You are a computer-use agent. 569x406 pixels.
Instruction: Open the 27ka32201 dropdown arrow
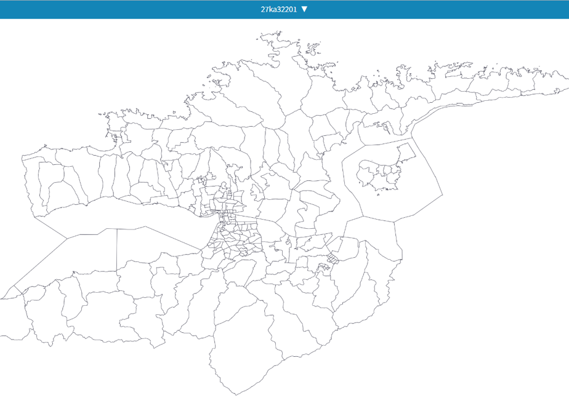(x=304, y=9)
